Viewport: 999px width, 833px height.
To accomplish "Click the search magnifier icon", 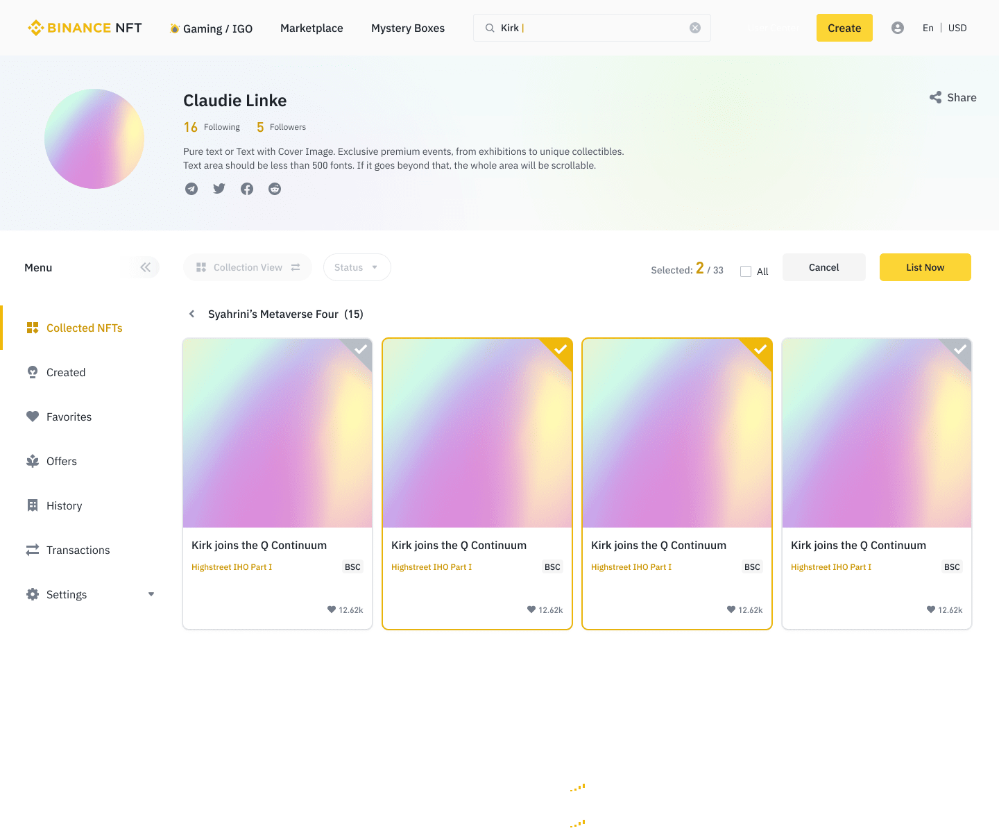I will click(x=490, y=28).
